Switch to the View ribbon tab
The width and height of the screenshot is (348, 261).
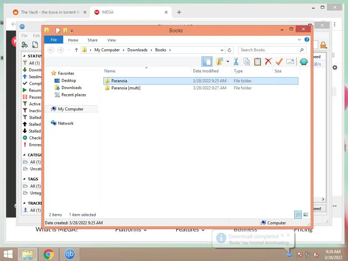point(111,40)
